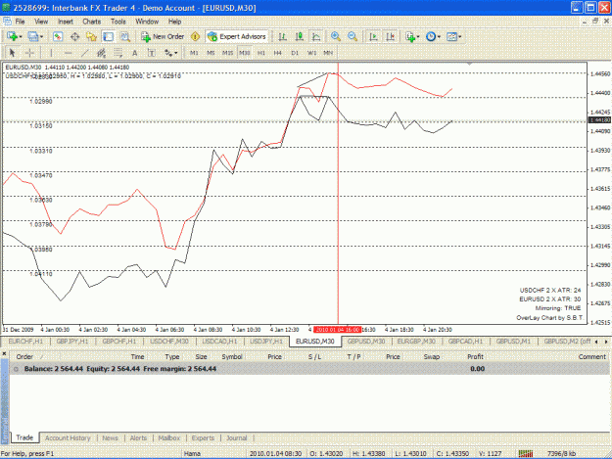The width and height of the screenshot is (612, 459).
Task: Expand the Profiles dropdown arrow
Action: [41, 36]
